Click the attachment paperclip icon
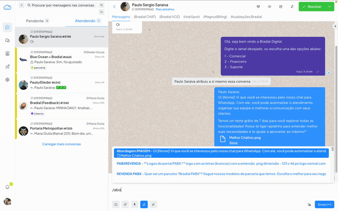 125,204
